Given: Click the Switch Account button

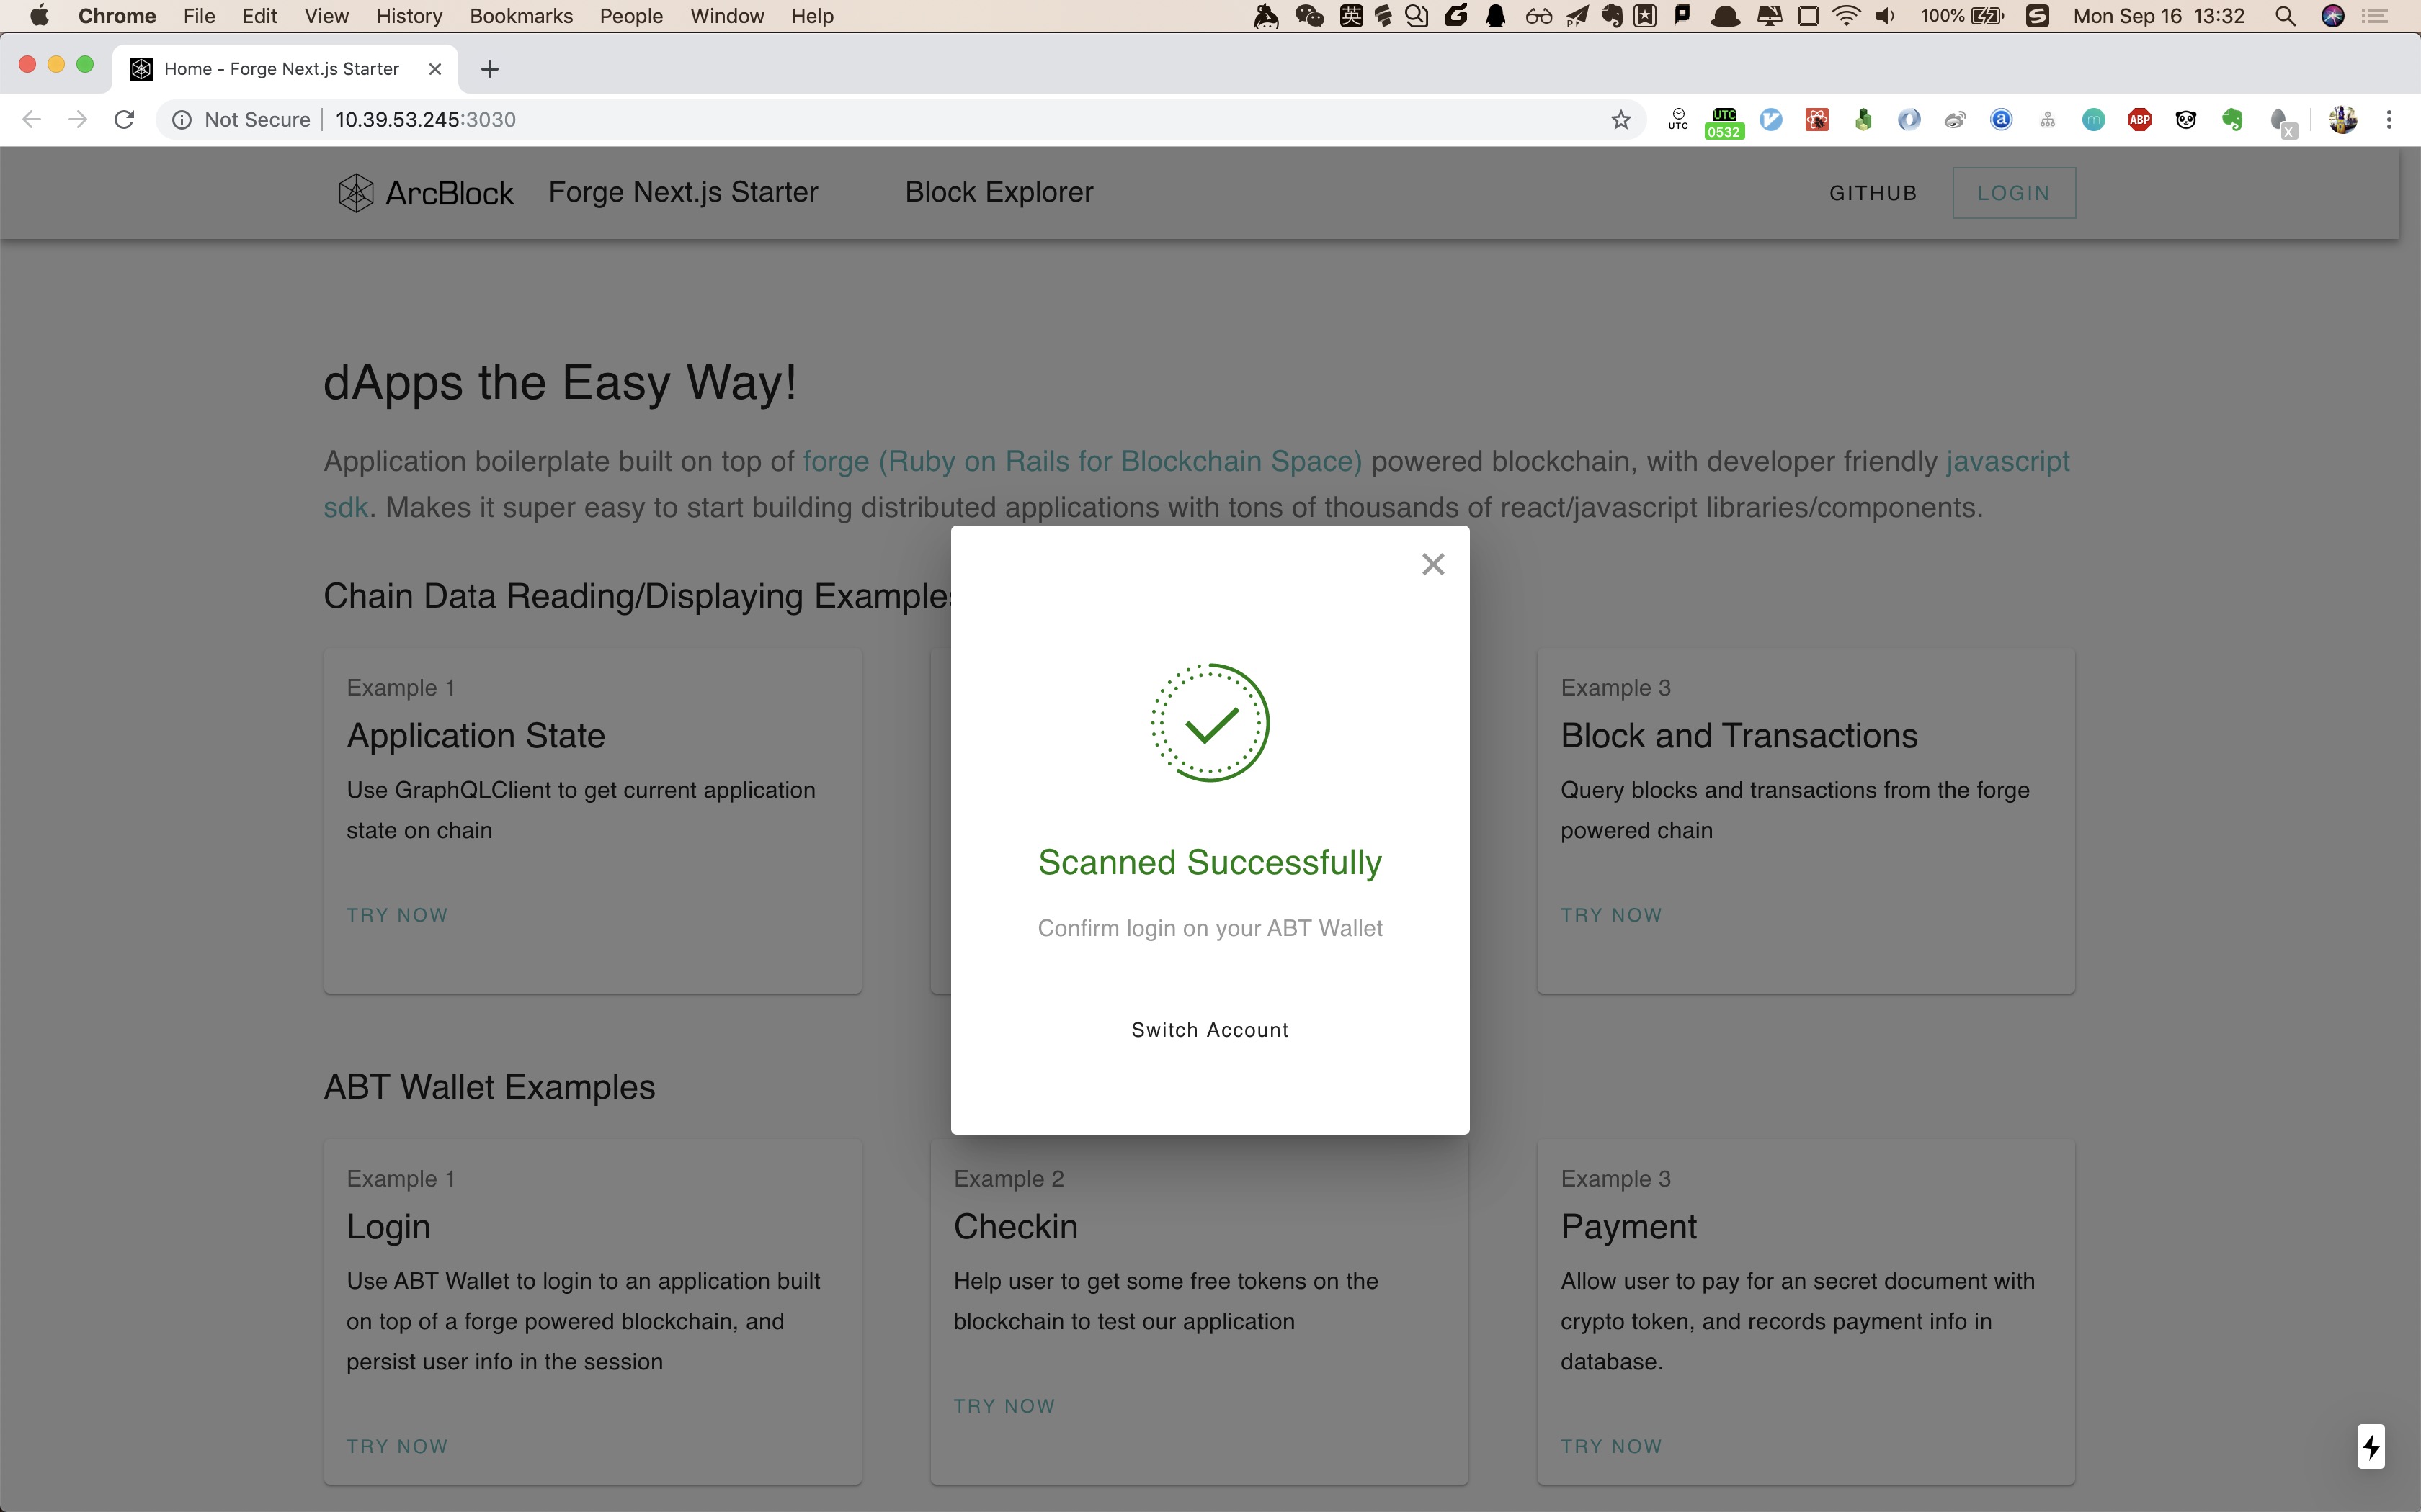Looking at the screenshot, I should (1210, 1030).
